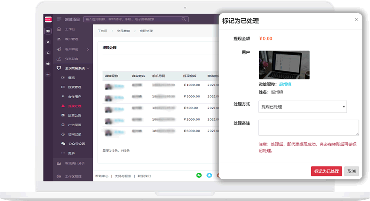Open 运营公告 sidebar item
This screenshot has width=370, height=201.
pyautogui.click(x=74, y=115)
